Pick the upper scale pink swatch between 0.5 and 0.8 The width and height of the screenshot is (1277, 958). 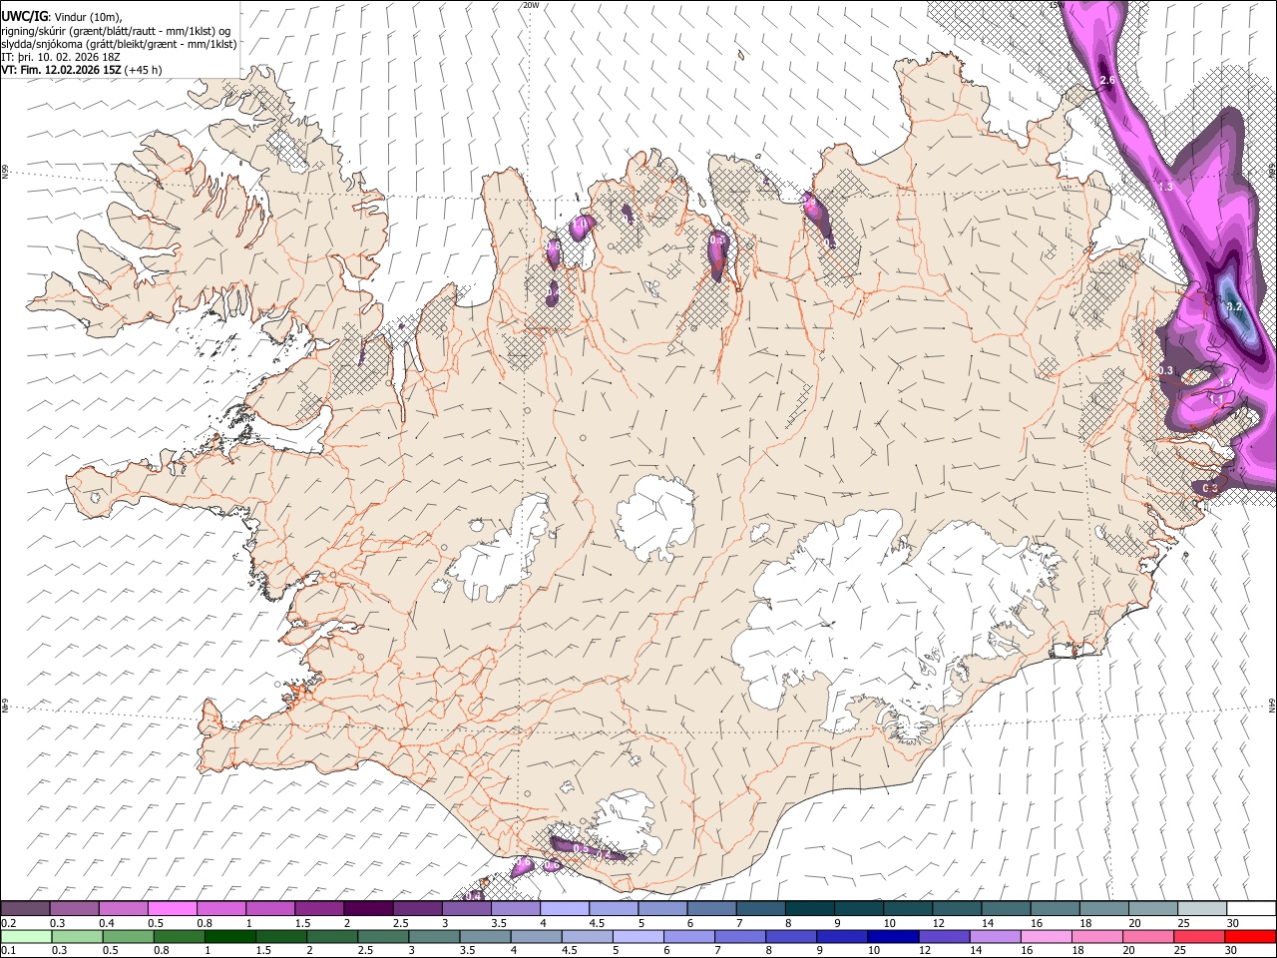[172, 909]
